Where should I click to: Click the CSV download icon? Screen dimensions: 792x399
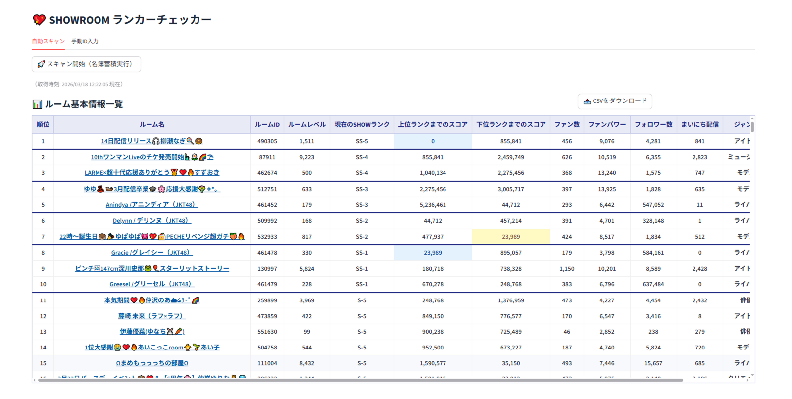click(587, 101)
